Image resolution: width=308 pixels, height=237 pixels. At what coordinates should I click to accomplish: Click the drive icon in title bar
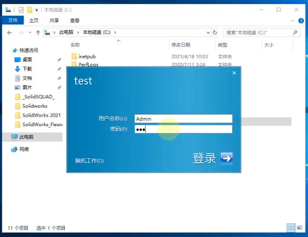[8, 9]
